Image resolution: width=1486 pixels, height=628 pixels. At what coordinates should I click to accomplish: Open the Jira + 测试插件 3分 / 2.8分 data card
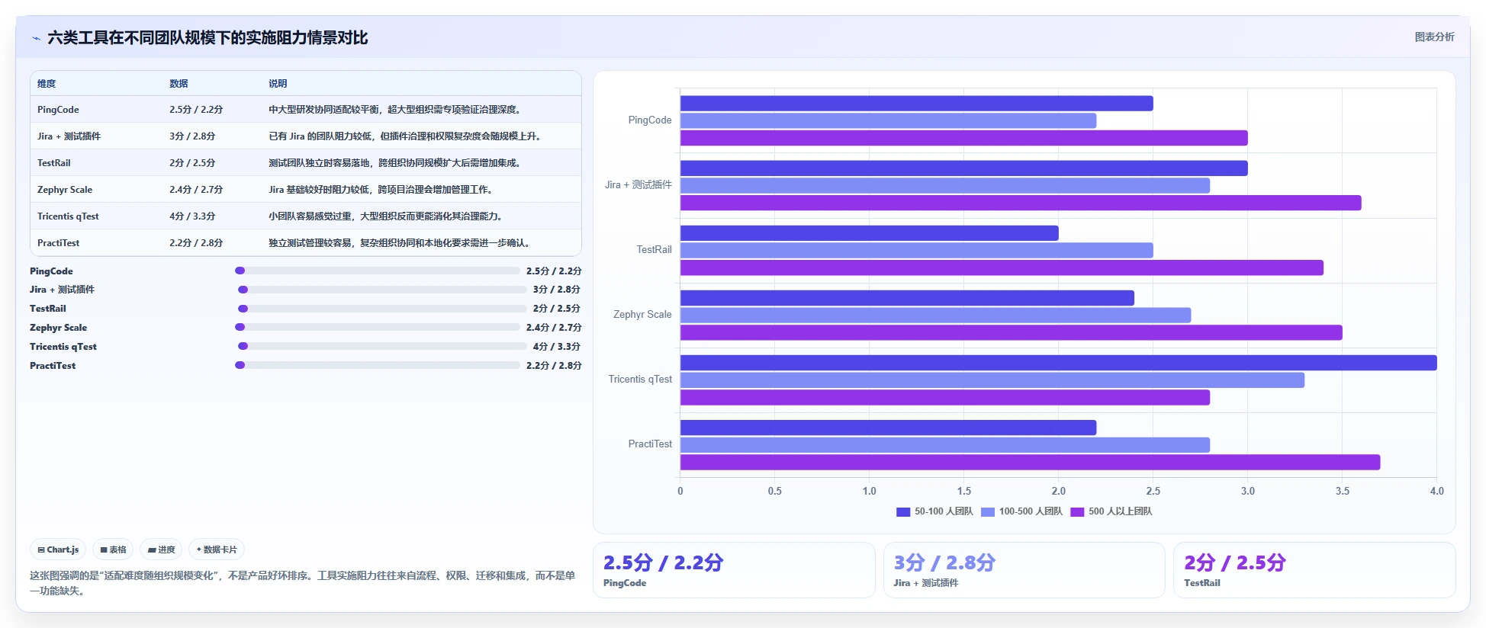(x=1024, y=570)
